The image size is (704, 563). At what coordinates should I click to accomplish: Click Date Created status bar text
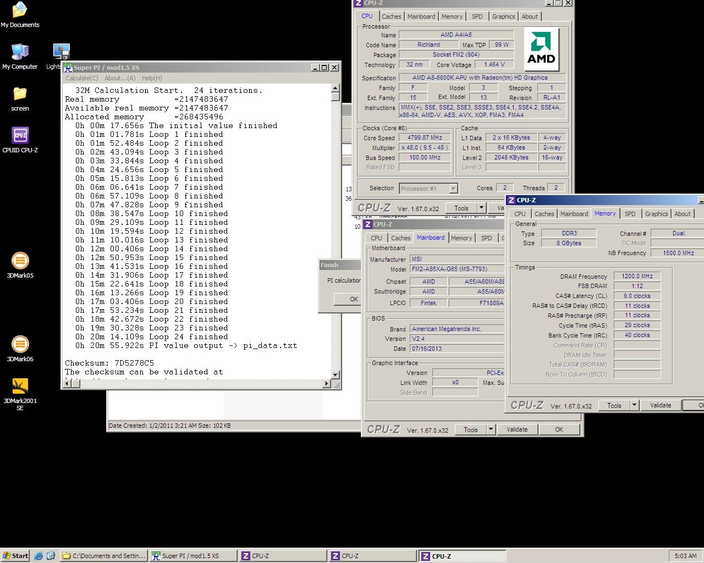tap(170, 426)
